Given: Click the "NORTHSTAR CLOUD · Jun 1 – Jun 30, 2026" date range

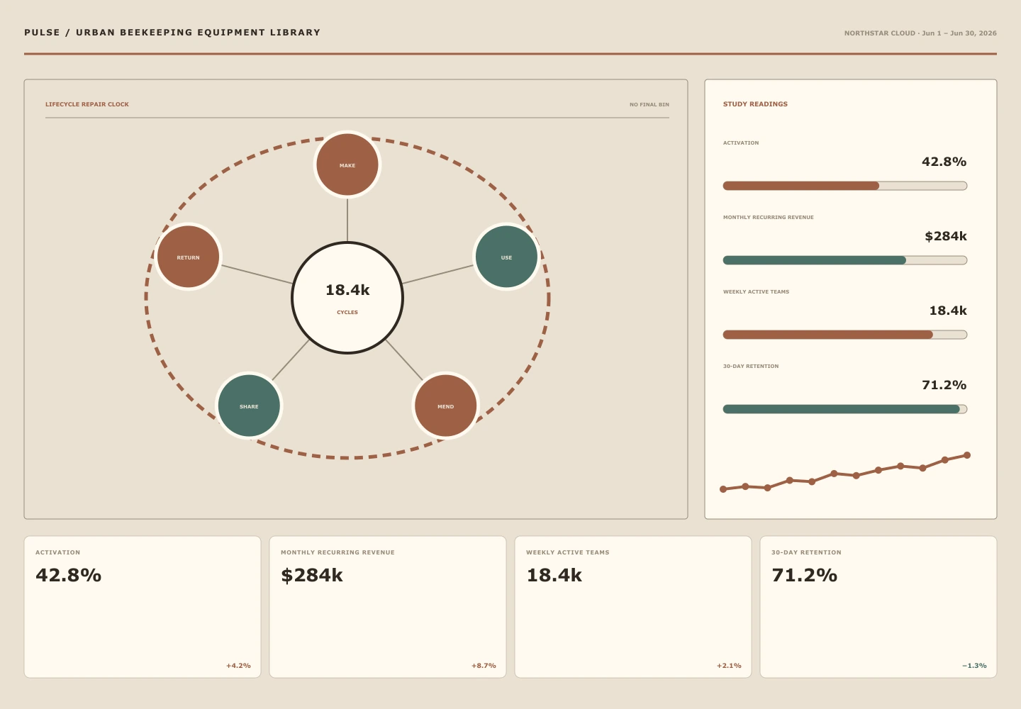Looking at the screenshot, I should coord(920,33).
